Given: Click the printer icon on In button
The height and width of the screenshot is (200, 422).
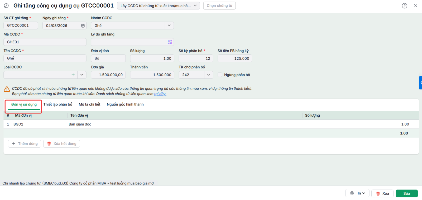Looking at the screenshot, I should click(352, 193).
